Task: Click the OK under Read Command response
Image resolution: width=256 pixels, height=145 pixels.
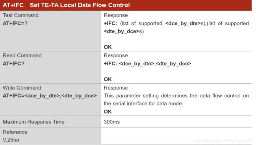Action: point(108,79)
